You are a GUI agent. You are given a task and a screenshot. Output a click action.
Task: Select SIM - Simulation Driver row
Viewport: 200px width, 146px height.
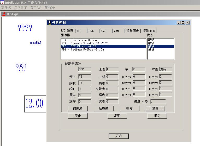(103, 40)
